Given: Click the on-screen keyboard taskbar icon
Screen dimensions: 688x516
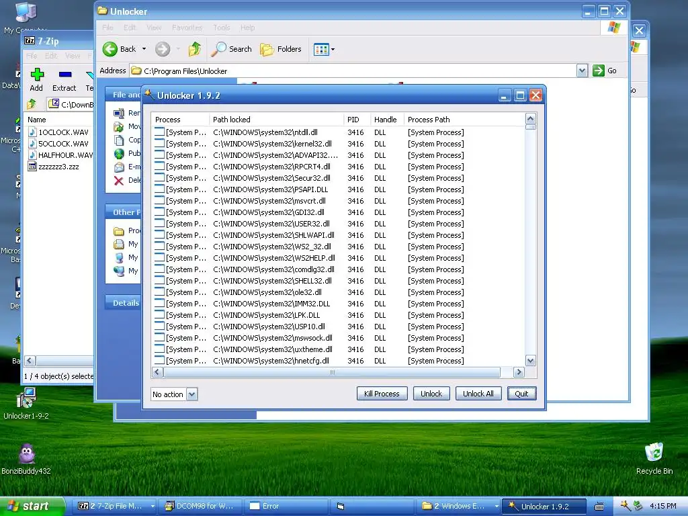Looking at the screenshot, I should point(599,506).
